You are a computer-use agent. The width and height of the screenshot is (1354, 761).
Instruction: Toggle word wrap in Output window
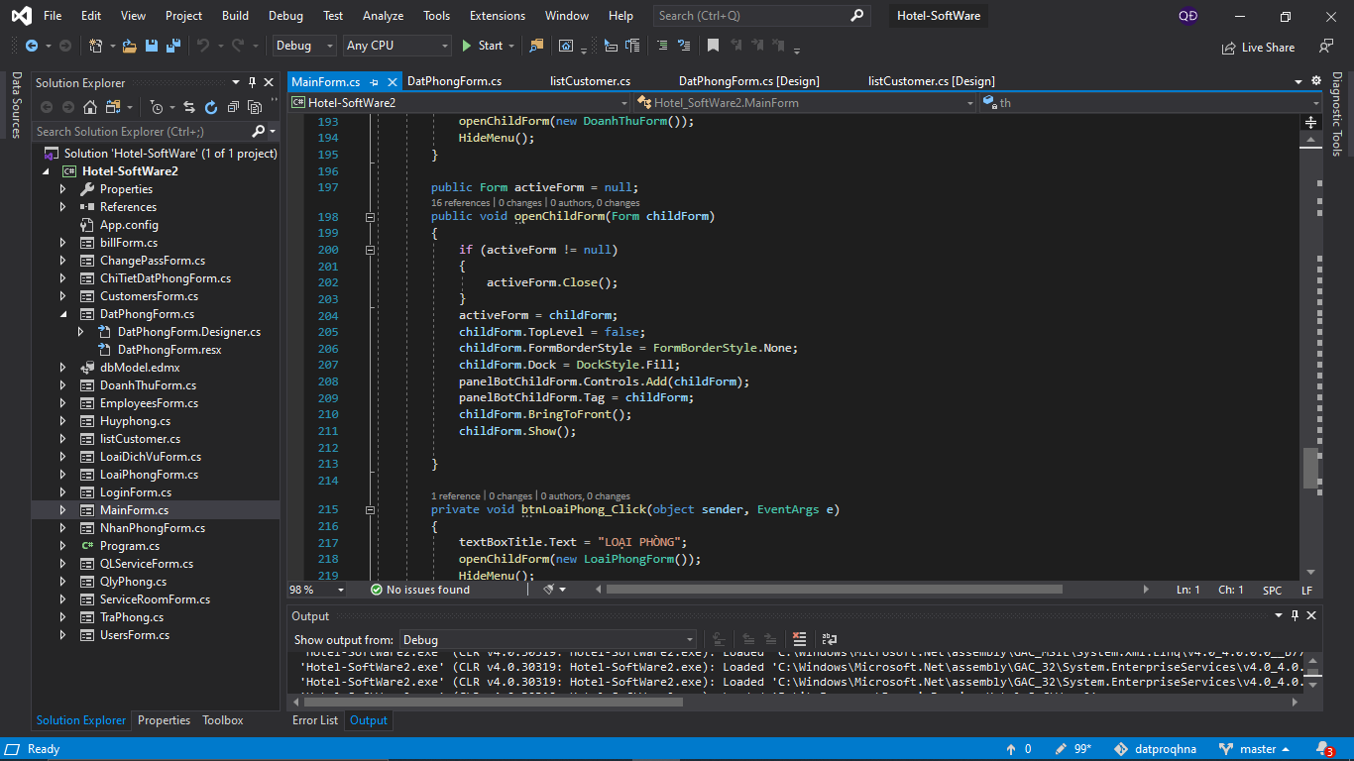coord(830,639)
